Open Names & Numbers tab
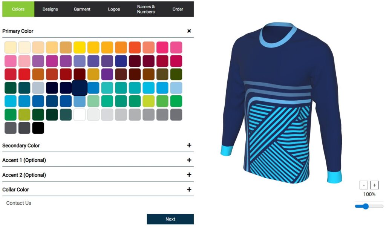 pos(146,9)
